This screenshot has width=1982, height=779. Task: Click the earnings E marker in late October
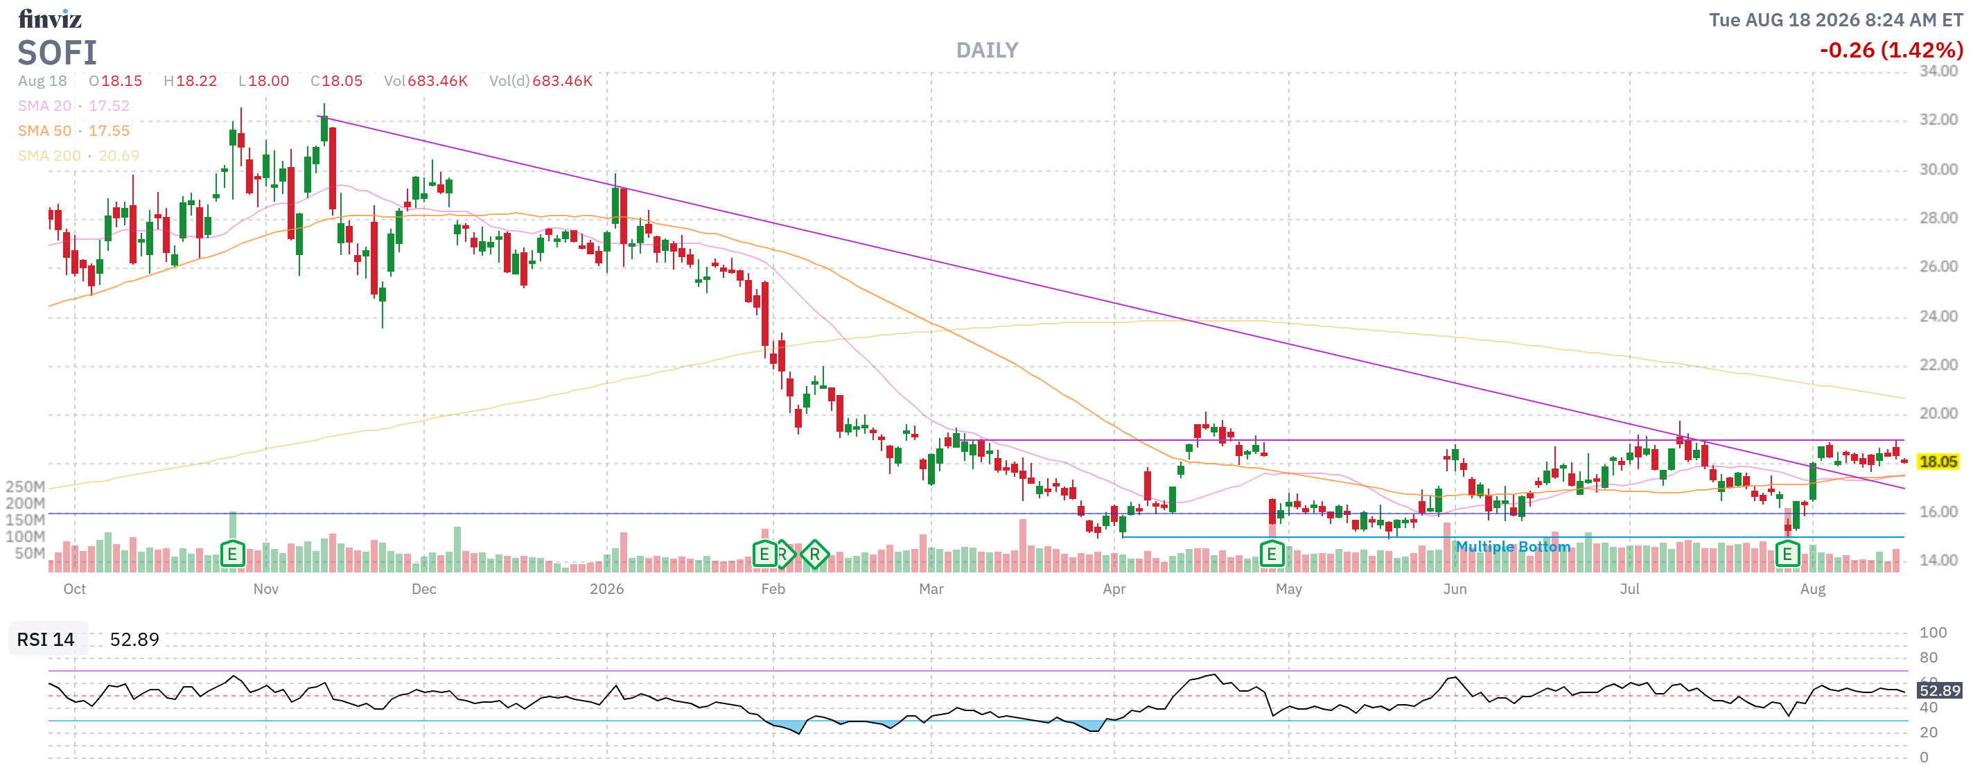(232, 554)
